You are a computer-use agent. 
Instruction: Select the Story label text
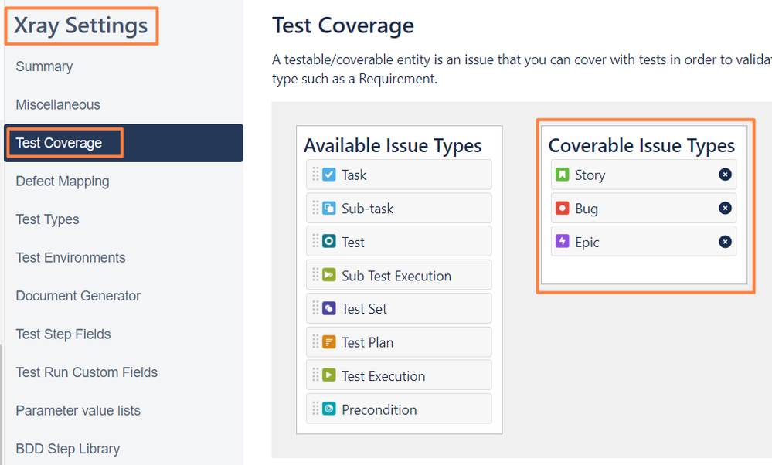pyautogui.click(x=590, y=175)
